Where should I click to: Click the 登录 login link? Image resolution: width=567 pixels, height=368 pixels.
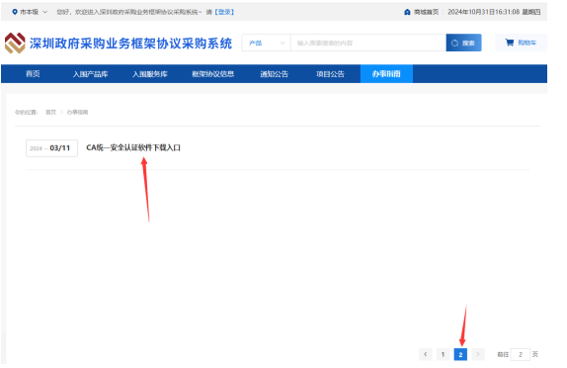pyautogui.click(x=224, y=12)
